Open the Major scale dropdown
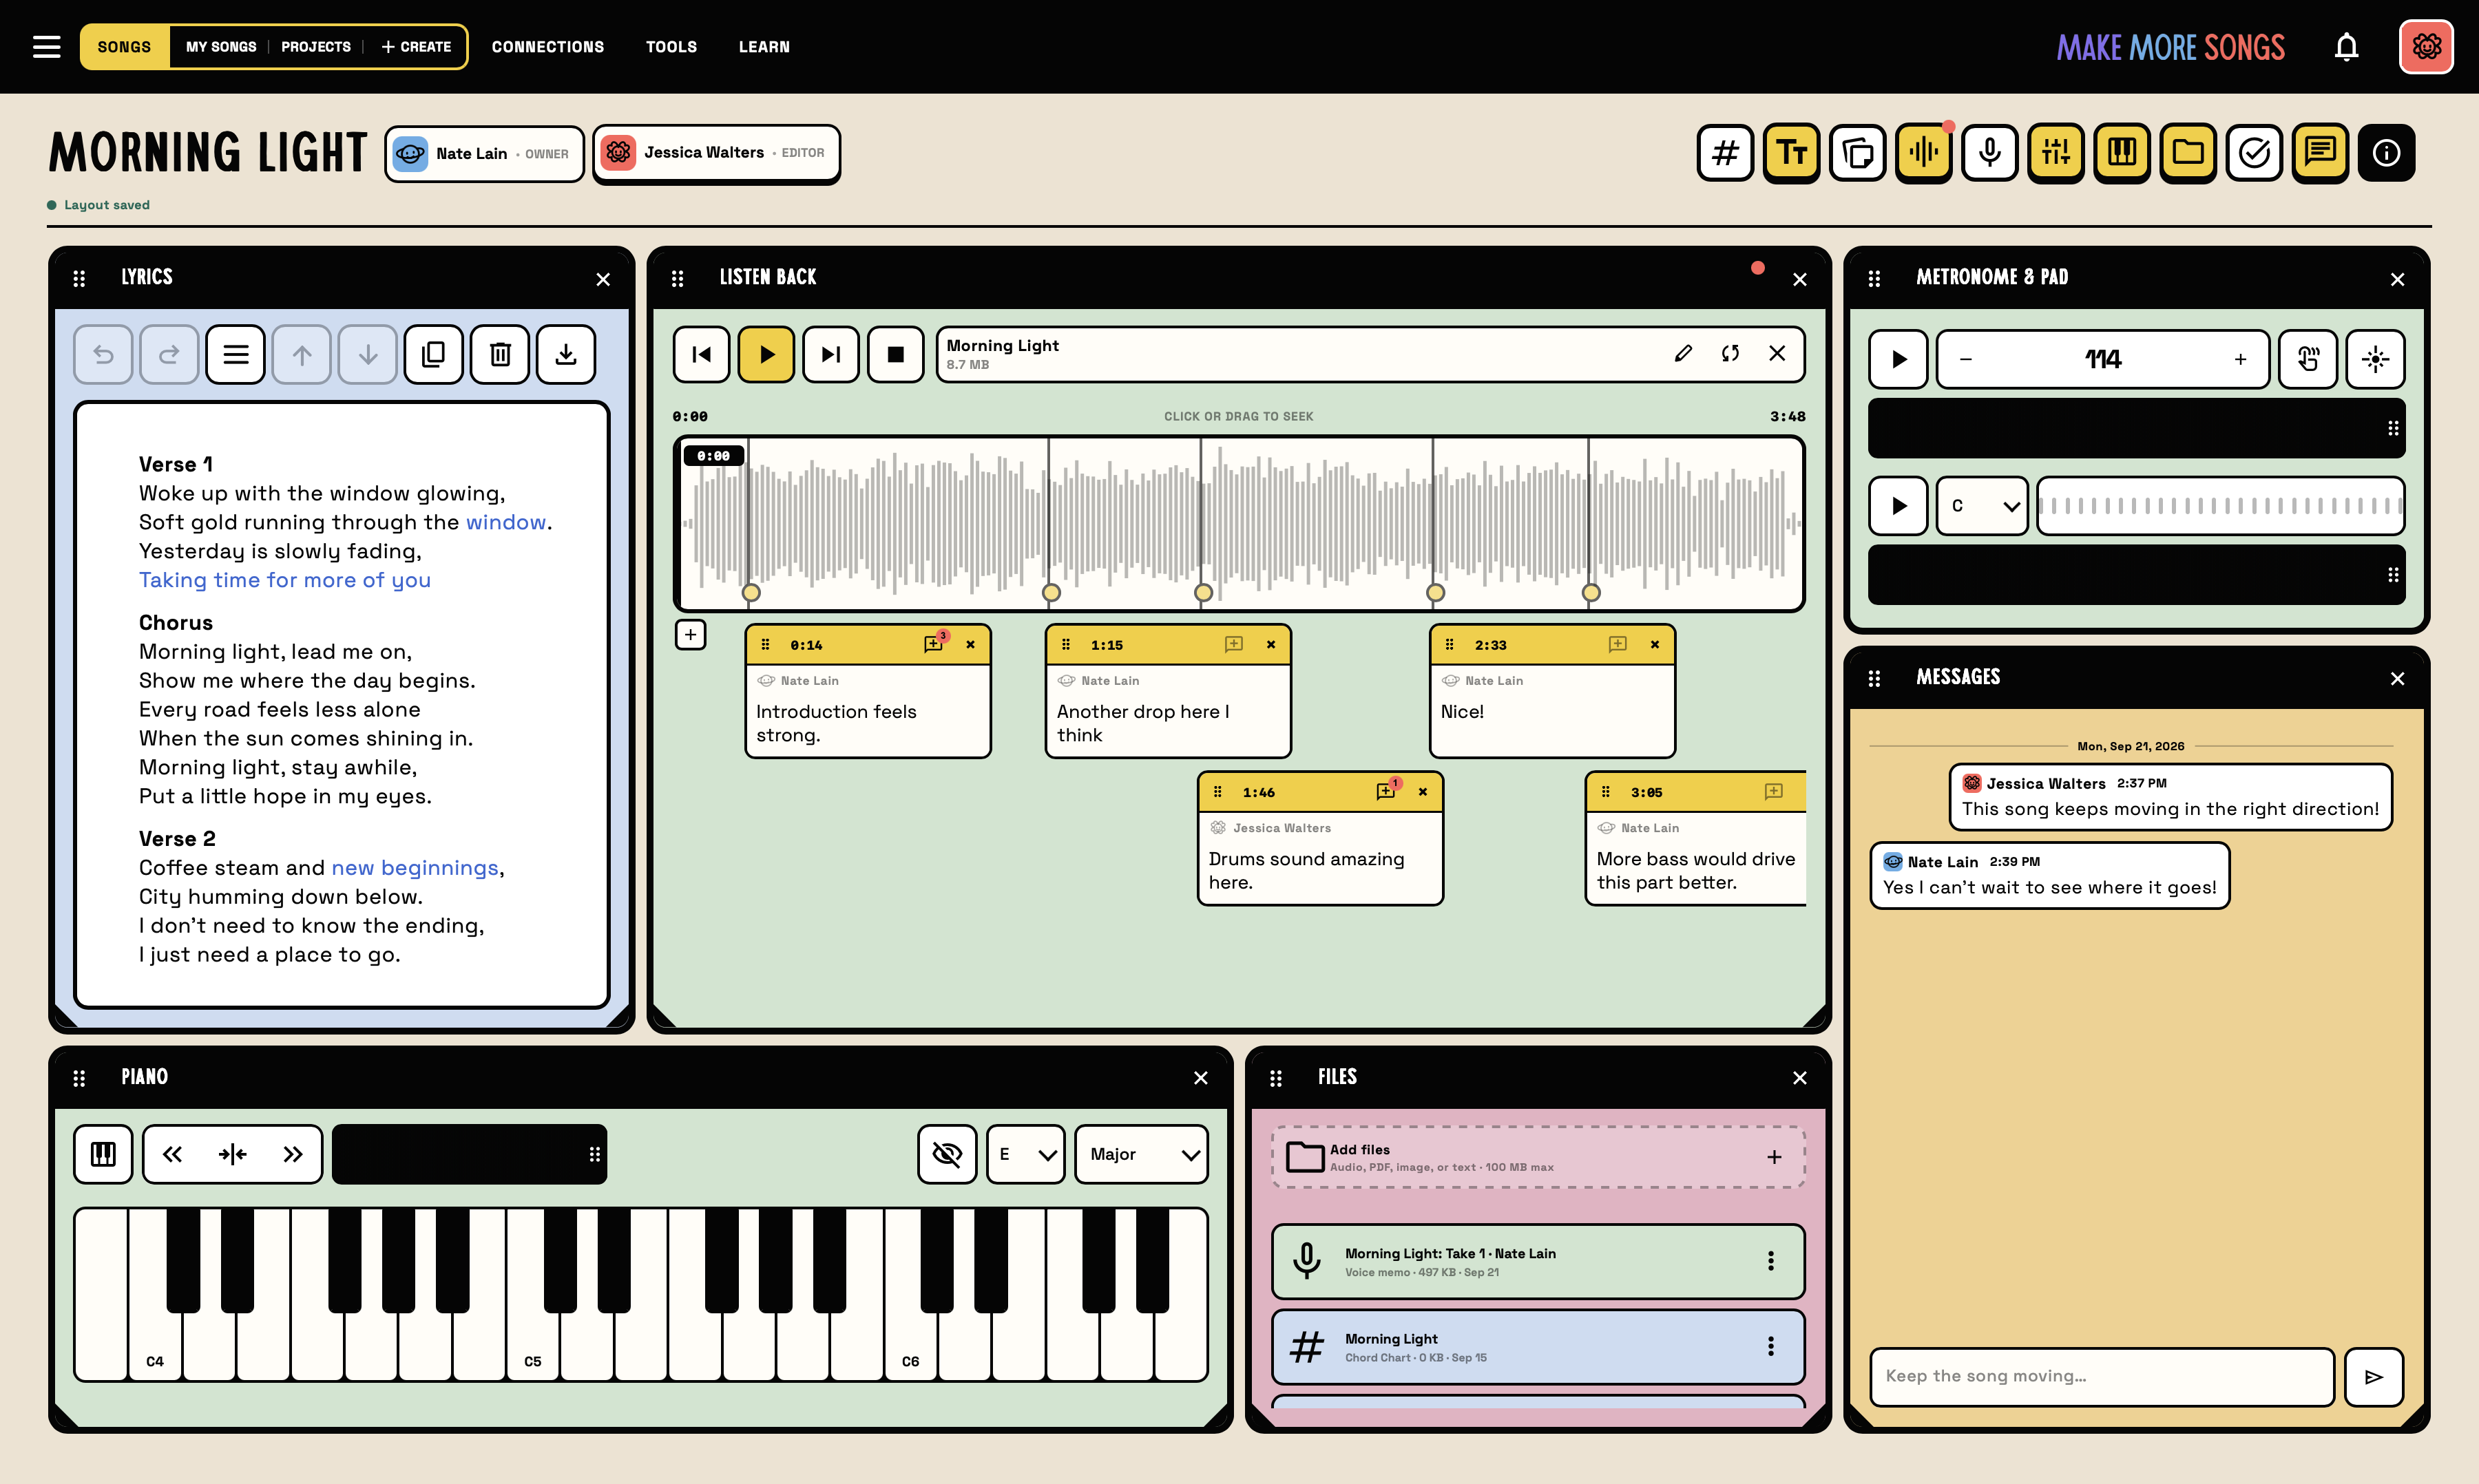Viewport: 2479px width, 1484px height. (1142, 1154)
